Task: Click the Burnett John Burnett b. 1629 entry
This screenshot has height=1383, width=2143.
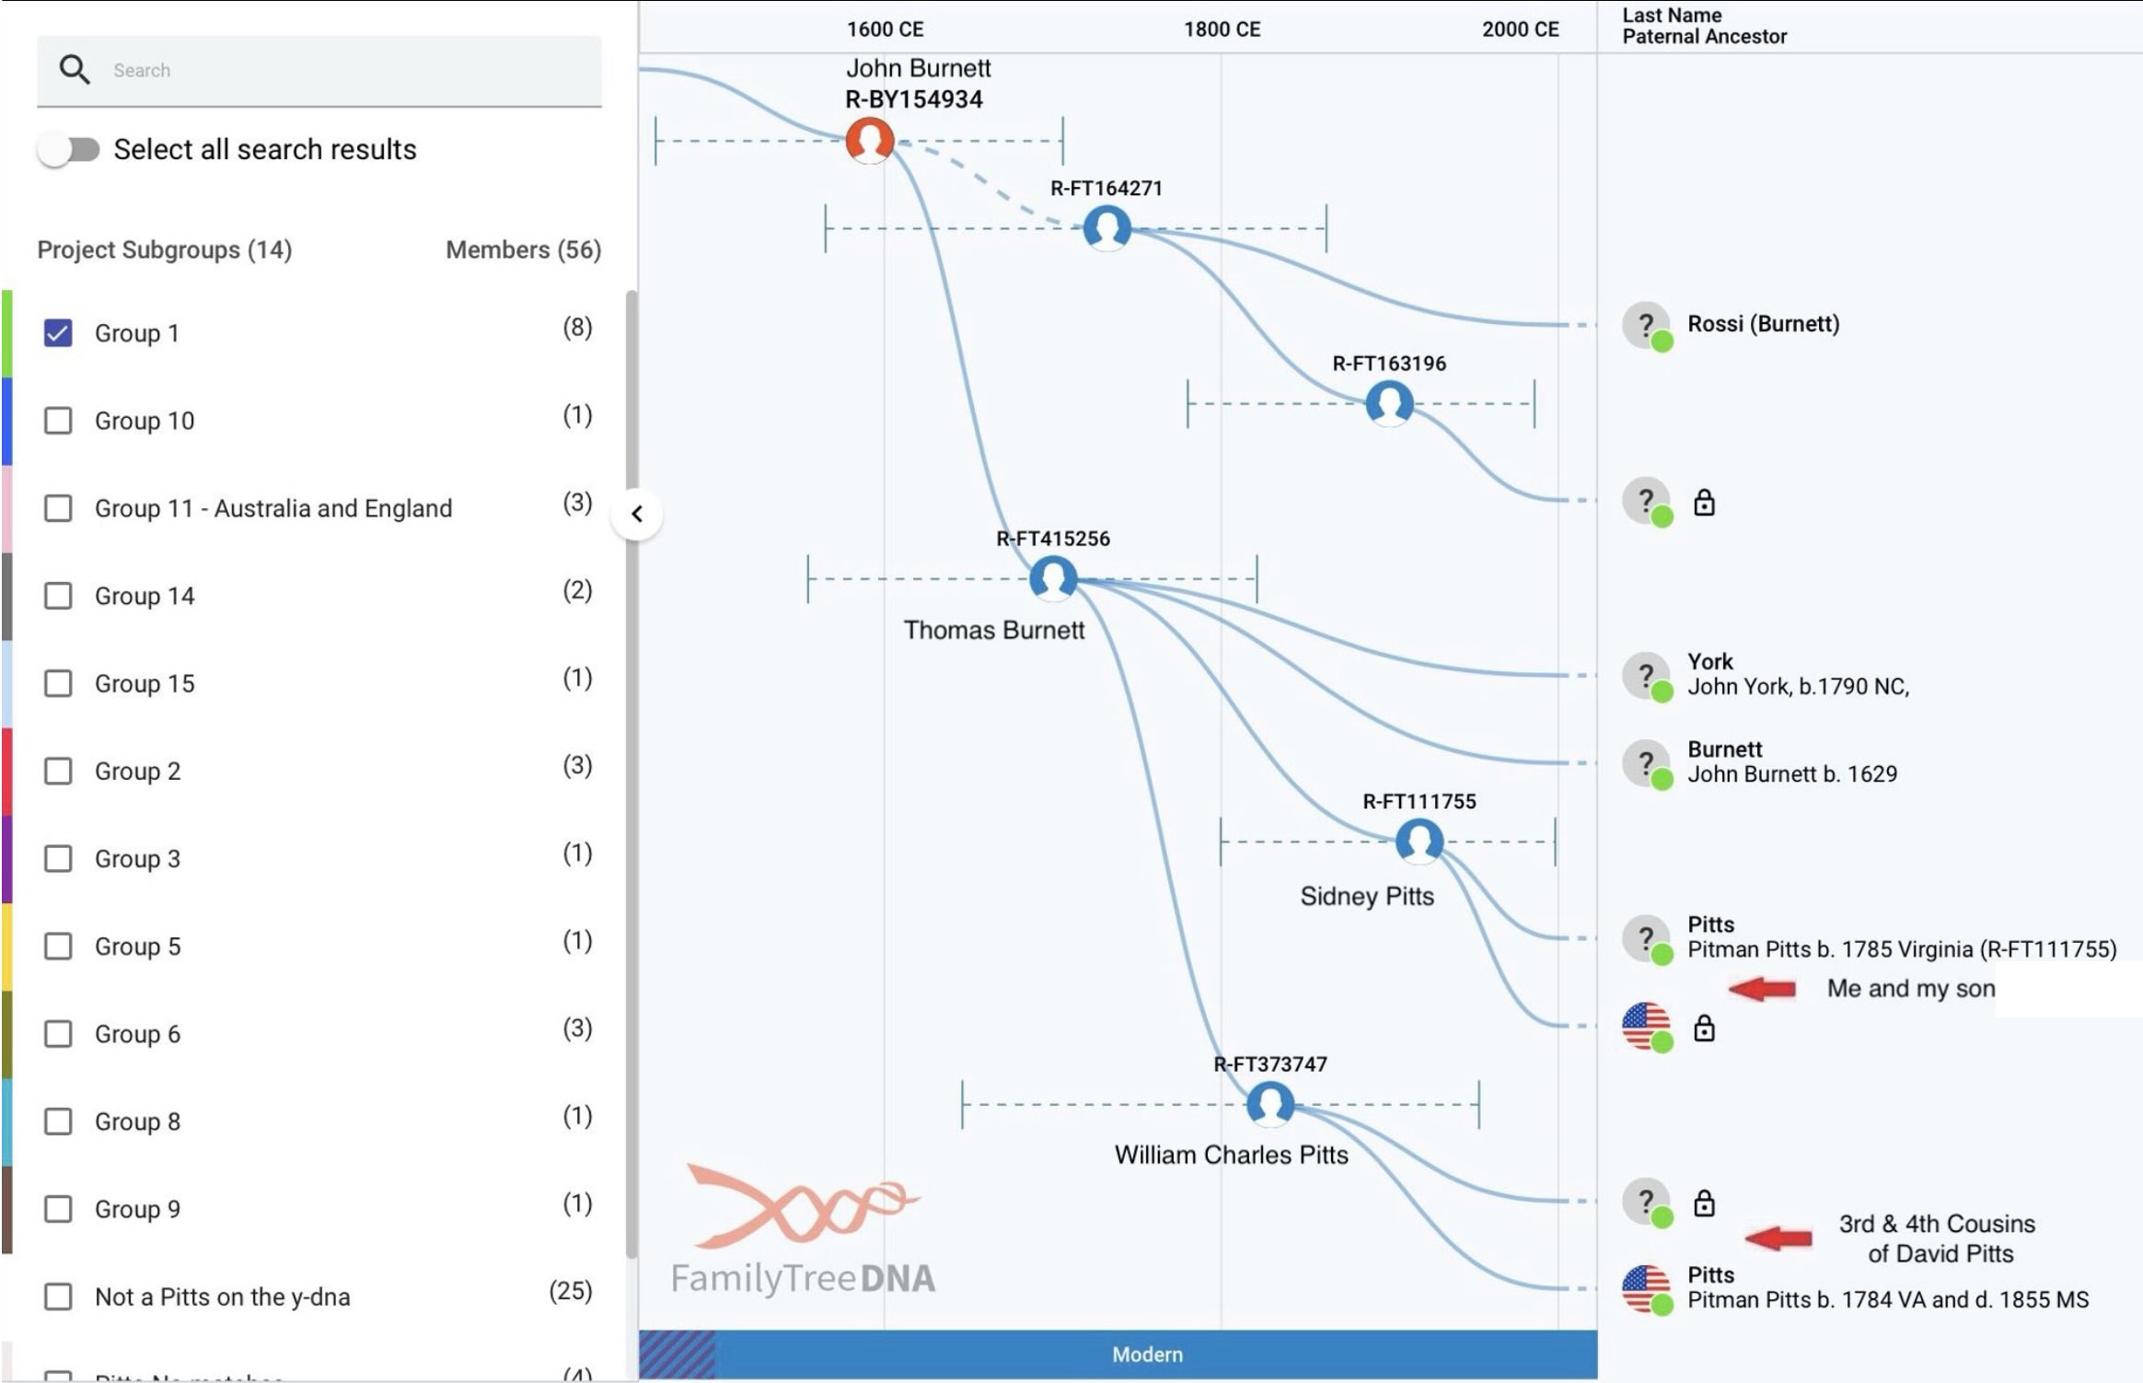Action: pyautogui.click(x=1791, y=762)
